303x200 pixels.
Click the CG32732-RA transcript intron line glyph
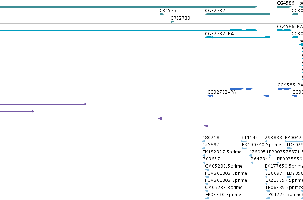coord(237,37)
